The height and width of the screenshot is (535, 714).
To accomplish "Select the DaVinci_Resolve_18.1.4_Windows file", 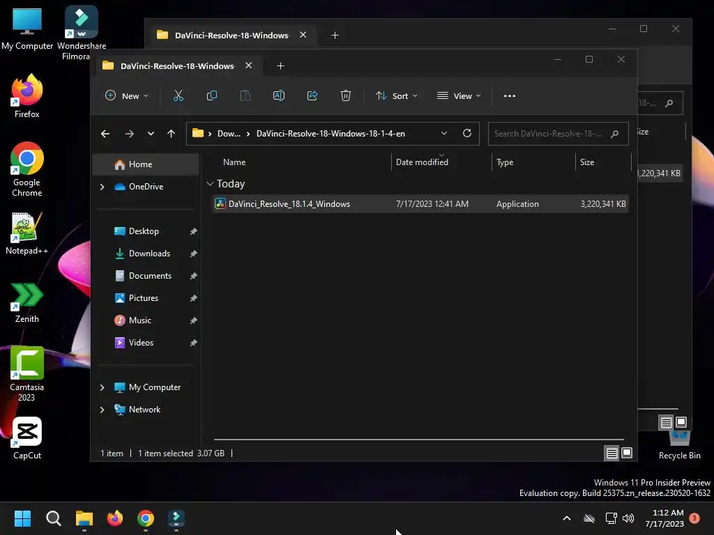I will [420, 204].
